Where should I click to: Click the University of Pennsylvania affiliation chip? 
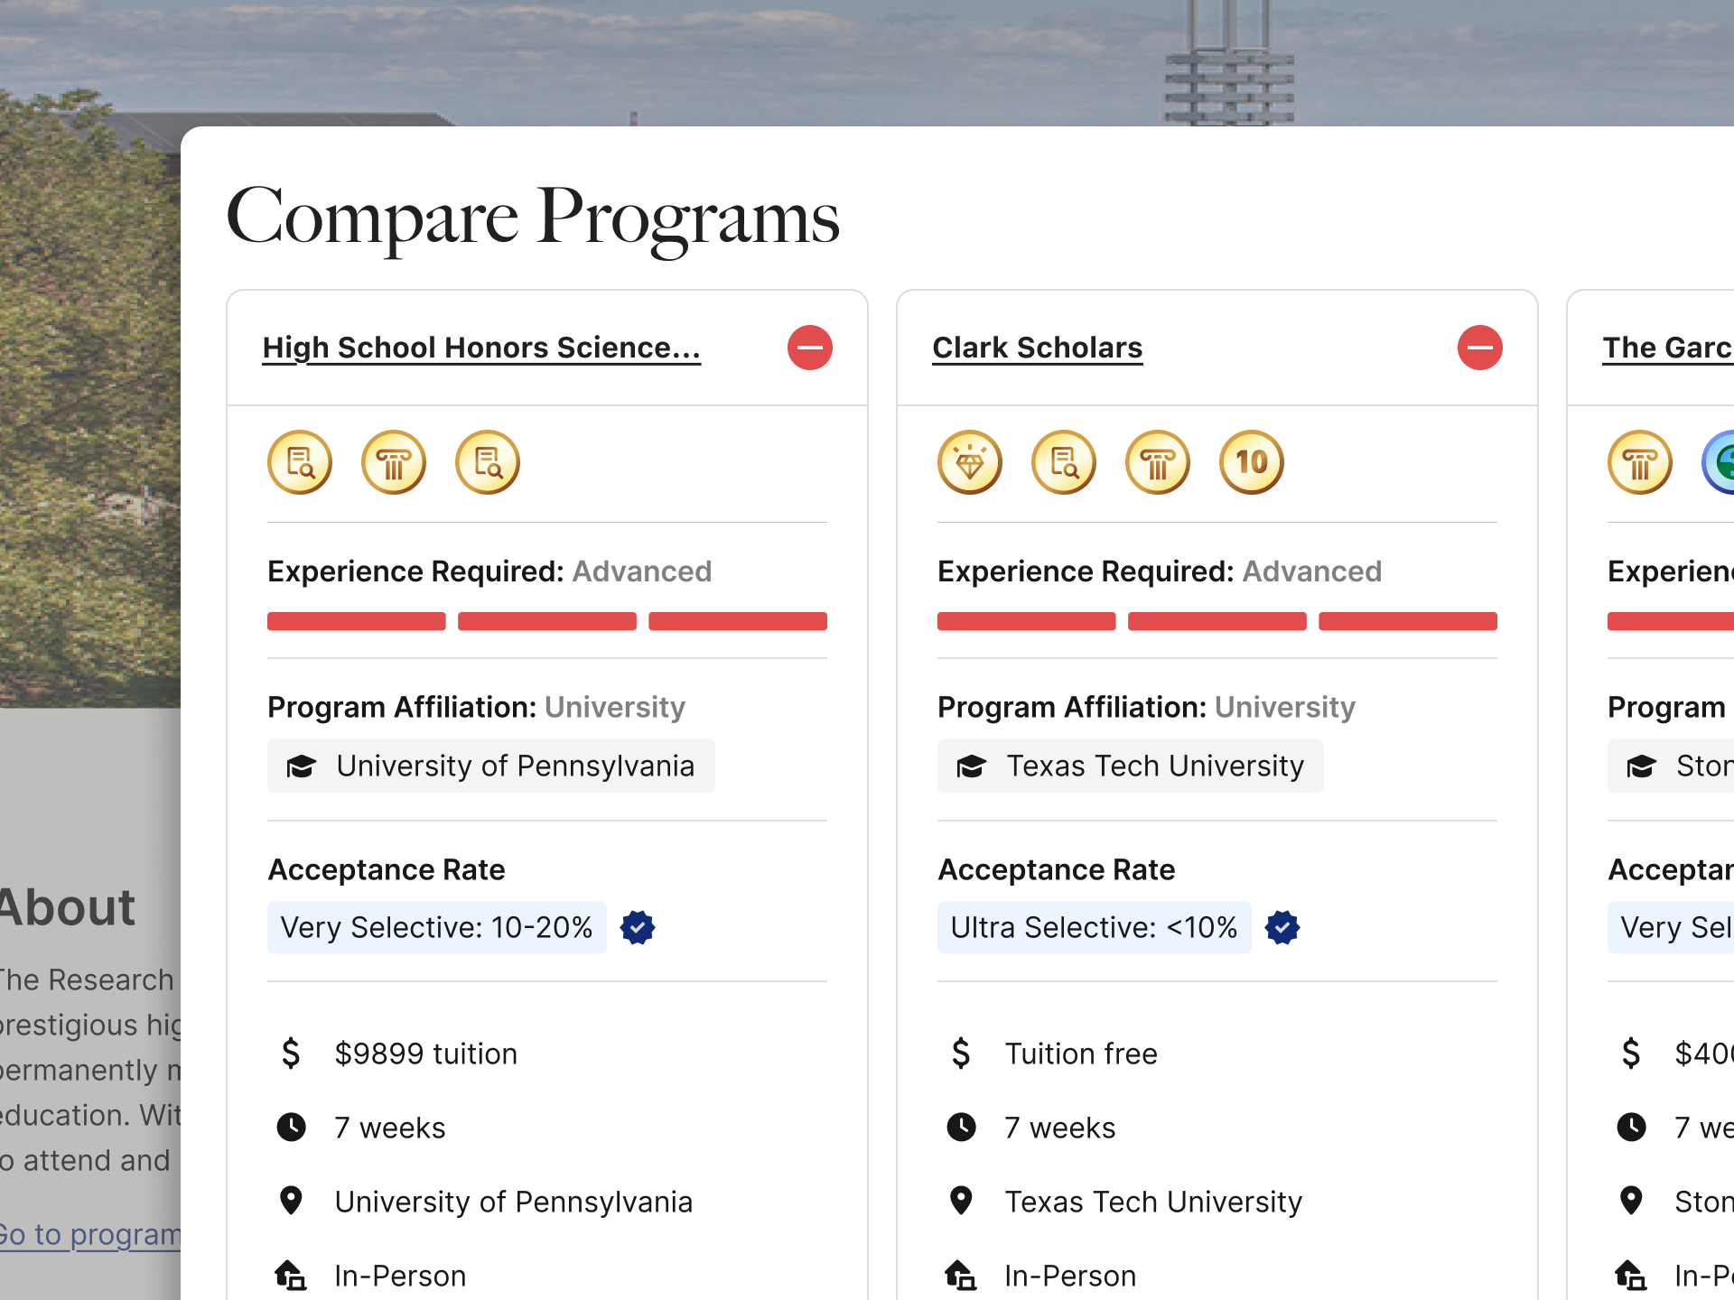click(x=490, y=766)
